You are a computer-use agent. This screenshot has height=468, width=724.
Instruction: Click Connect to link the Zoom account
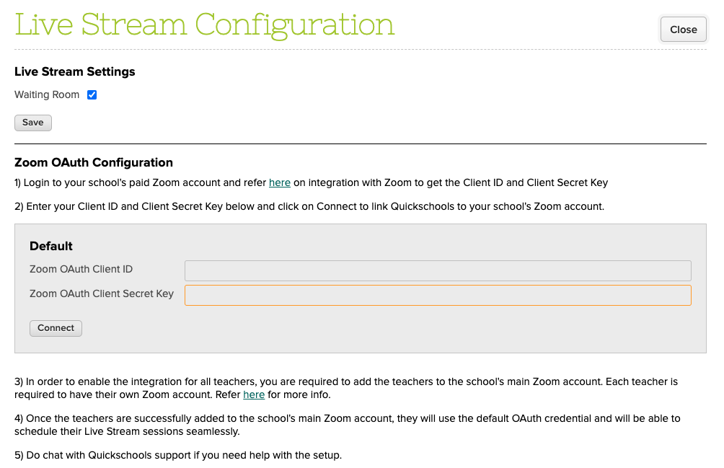pos(56,328)
